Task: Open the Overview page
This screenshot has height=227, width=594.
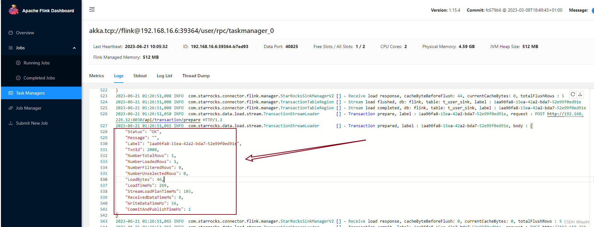Action: [x=25, y=33]
